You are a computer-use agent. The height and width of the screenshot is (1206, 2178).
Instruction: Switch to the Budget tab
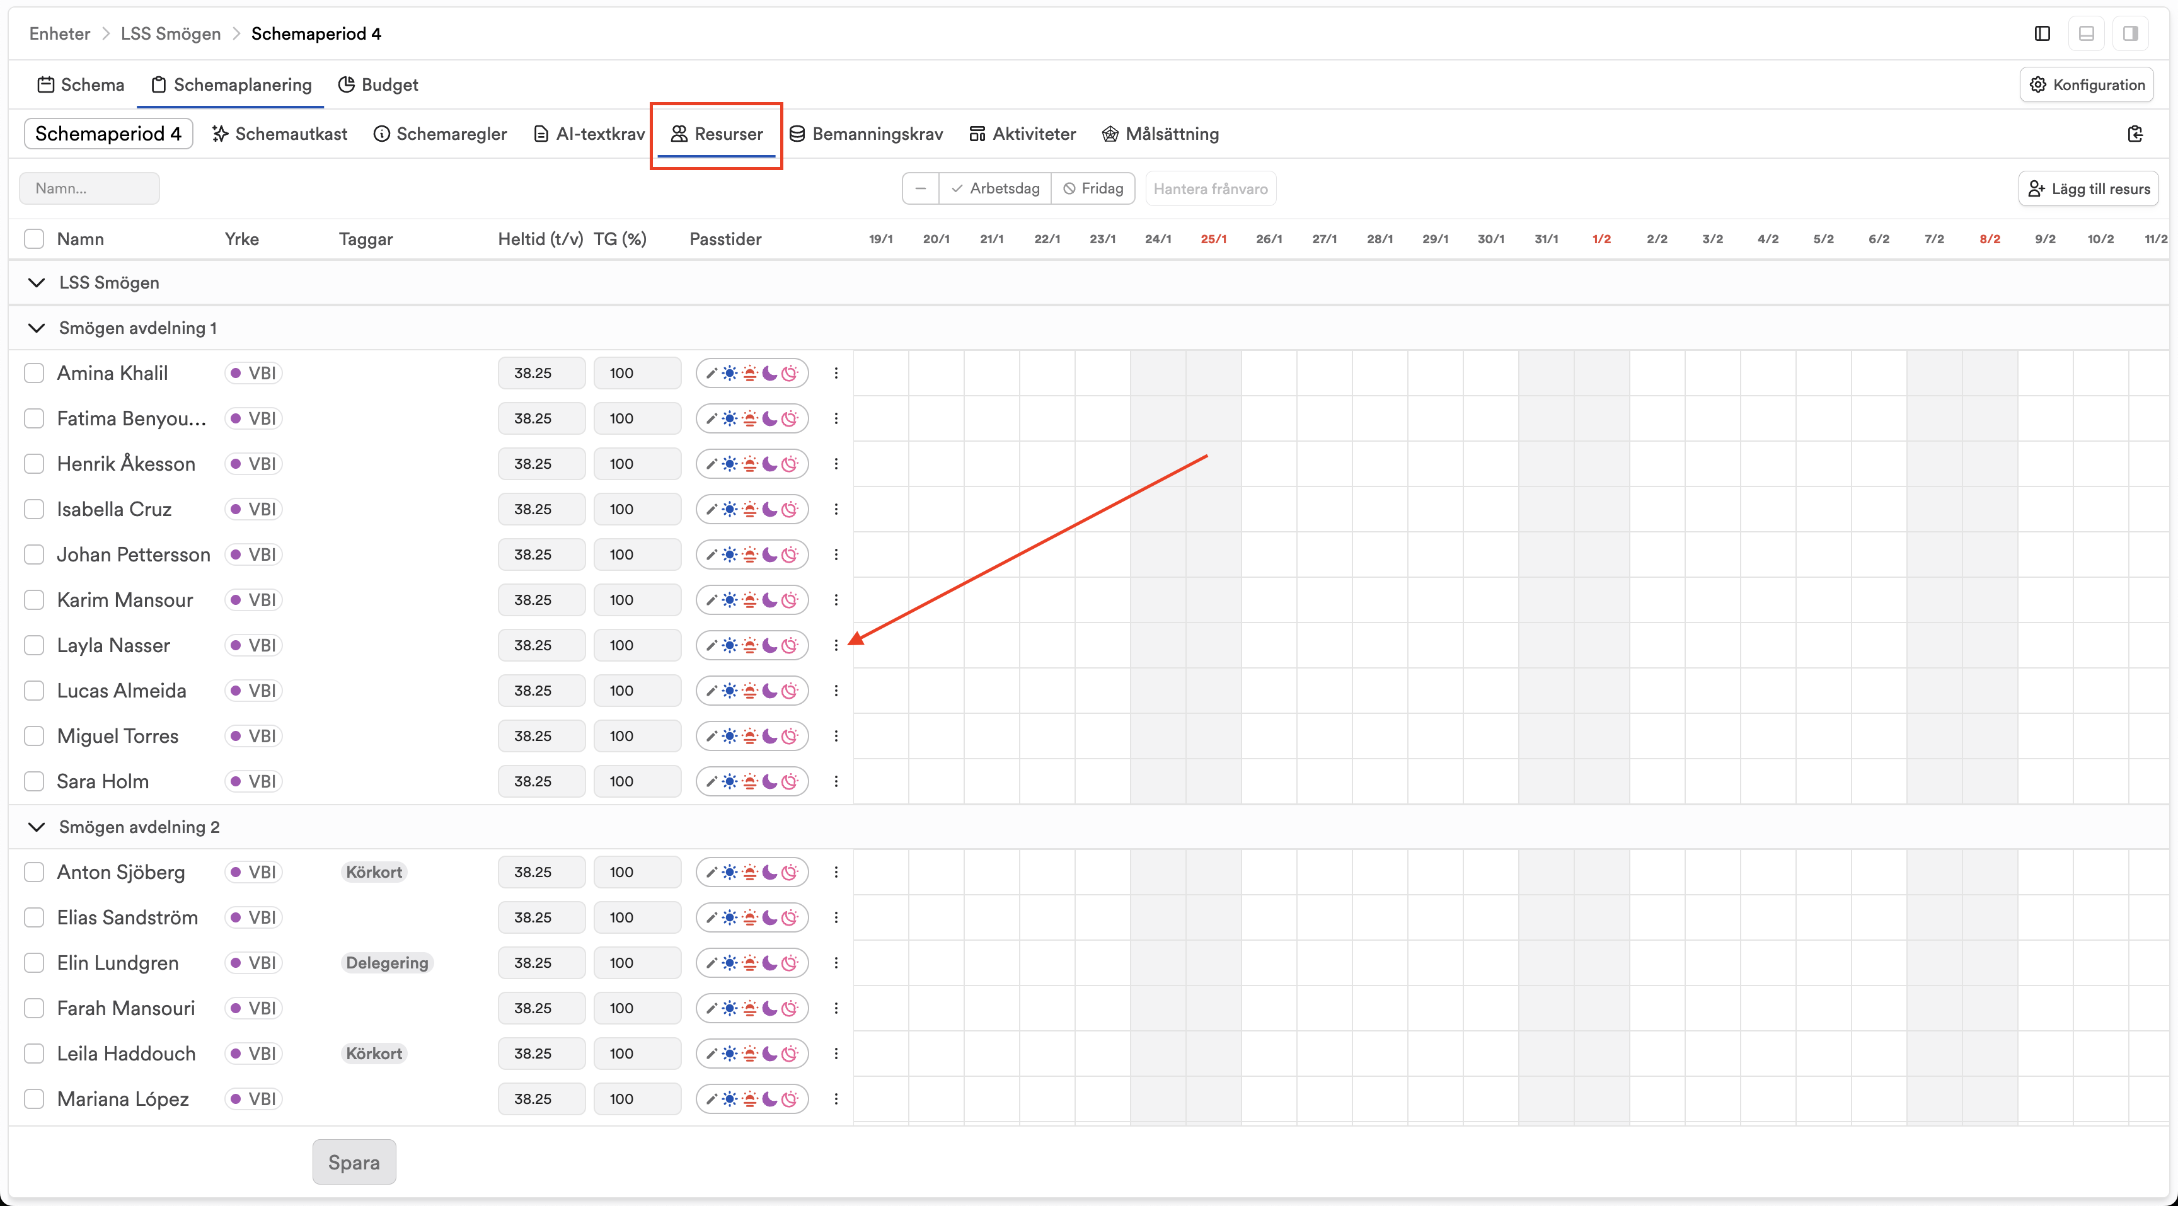tap(378, 84)
